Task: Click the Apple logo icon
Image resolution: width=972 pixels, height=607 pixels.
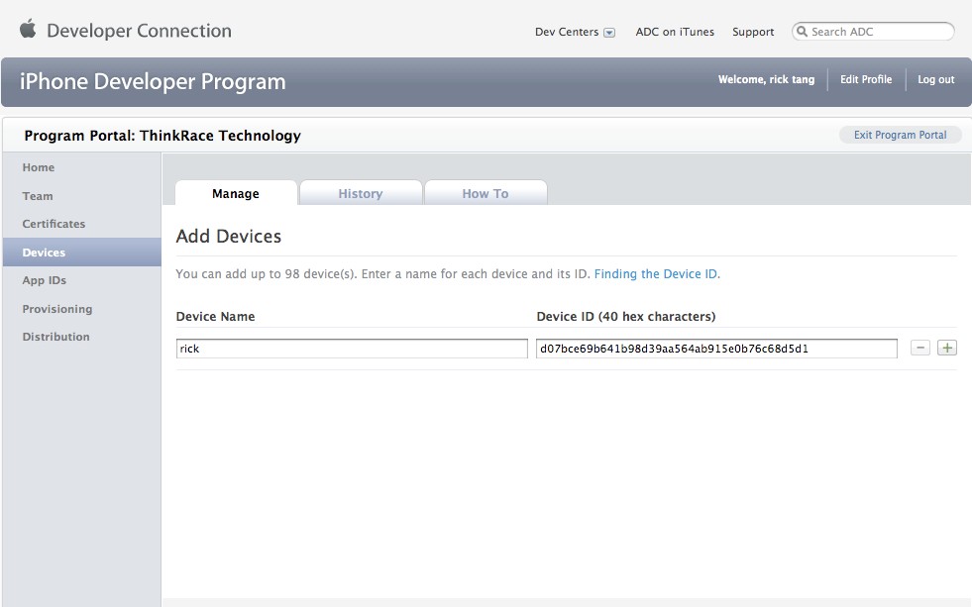Action: coord(28,29)
